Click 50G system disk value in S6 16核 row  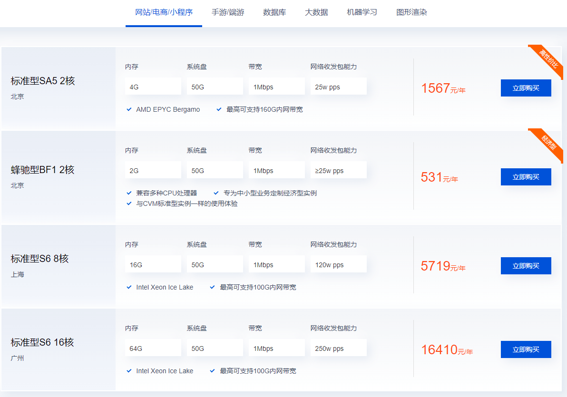(x=215, y=348)
